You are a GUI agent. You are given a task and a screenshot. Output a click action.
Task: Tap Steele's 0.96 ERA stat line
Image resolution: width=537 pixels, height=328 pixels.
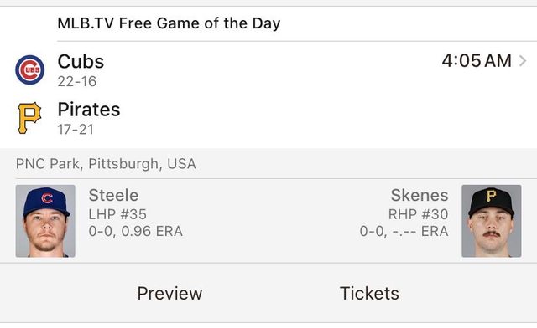136,231
